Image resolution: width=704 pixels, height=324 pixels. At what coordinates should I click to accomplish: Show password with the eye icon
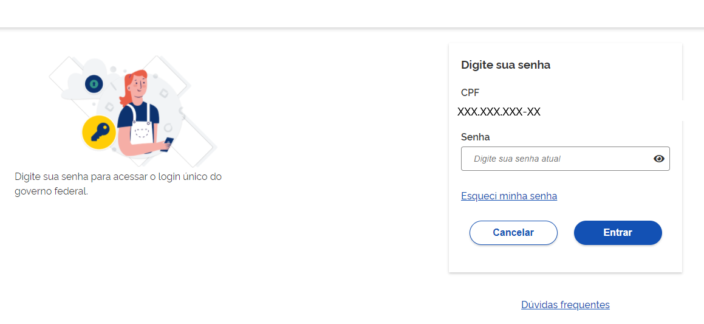click(x=658, y=159)
